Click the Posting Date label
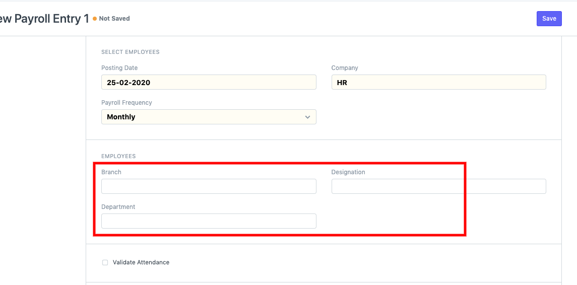This screenshot has height=285, width=577. (x=119, y=68)
